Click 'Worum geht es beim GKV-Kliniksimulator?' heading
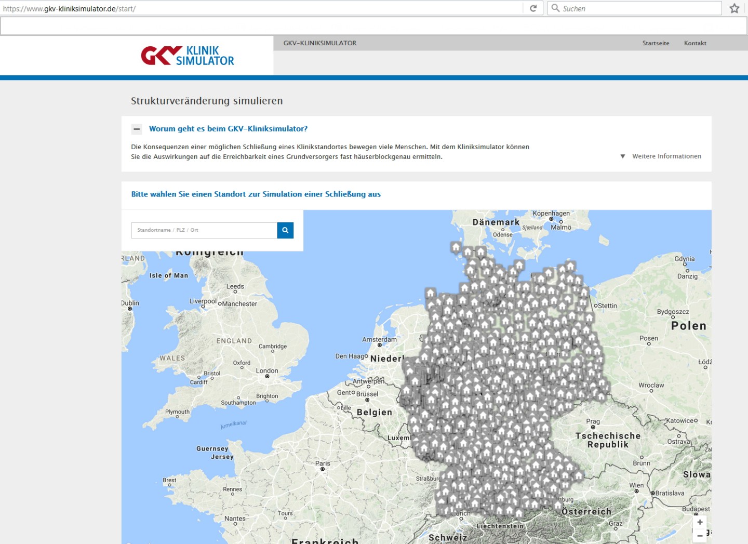The height and width of the screenshot is (544, 748). 228,129
